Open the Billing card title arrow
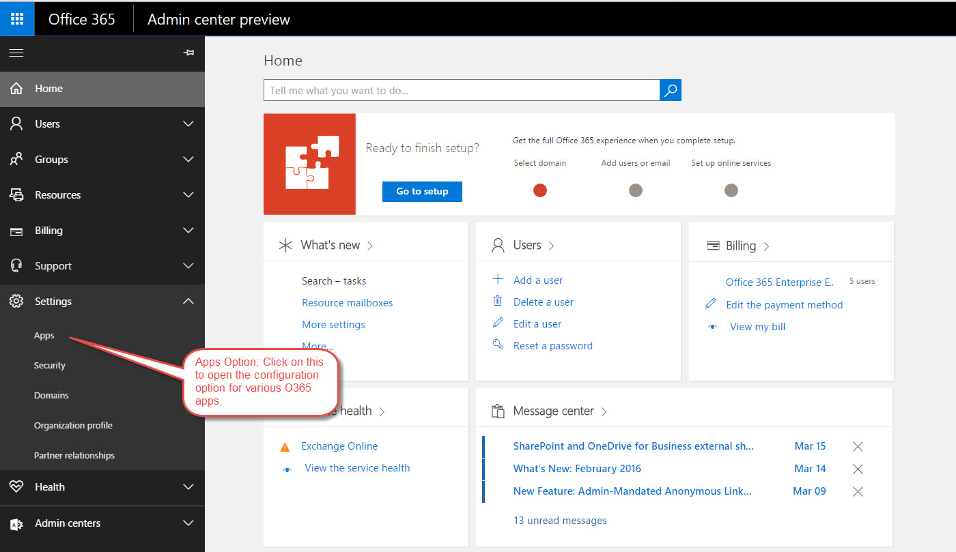 (x=766, y=246)
